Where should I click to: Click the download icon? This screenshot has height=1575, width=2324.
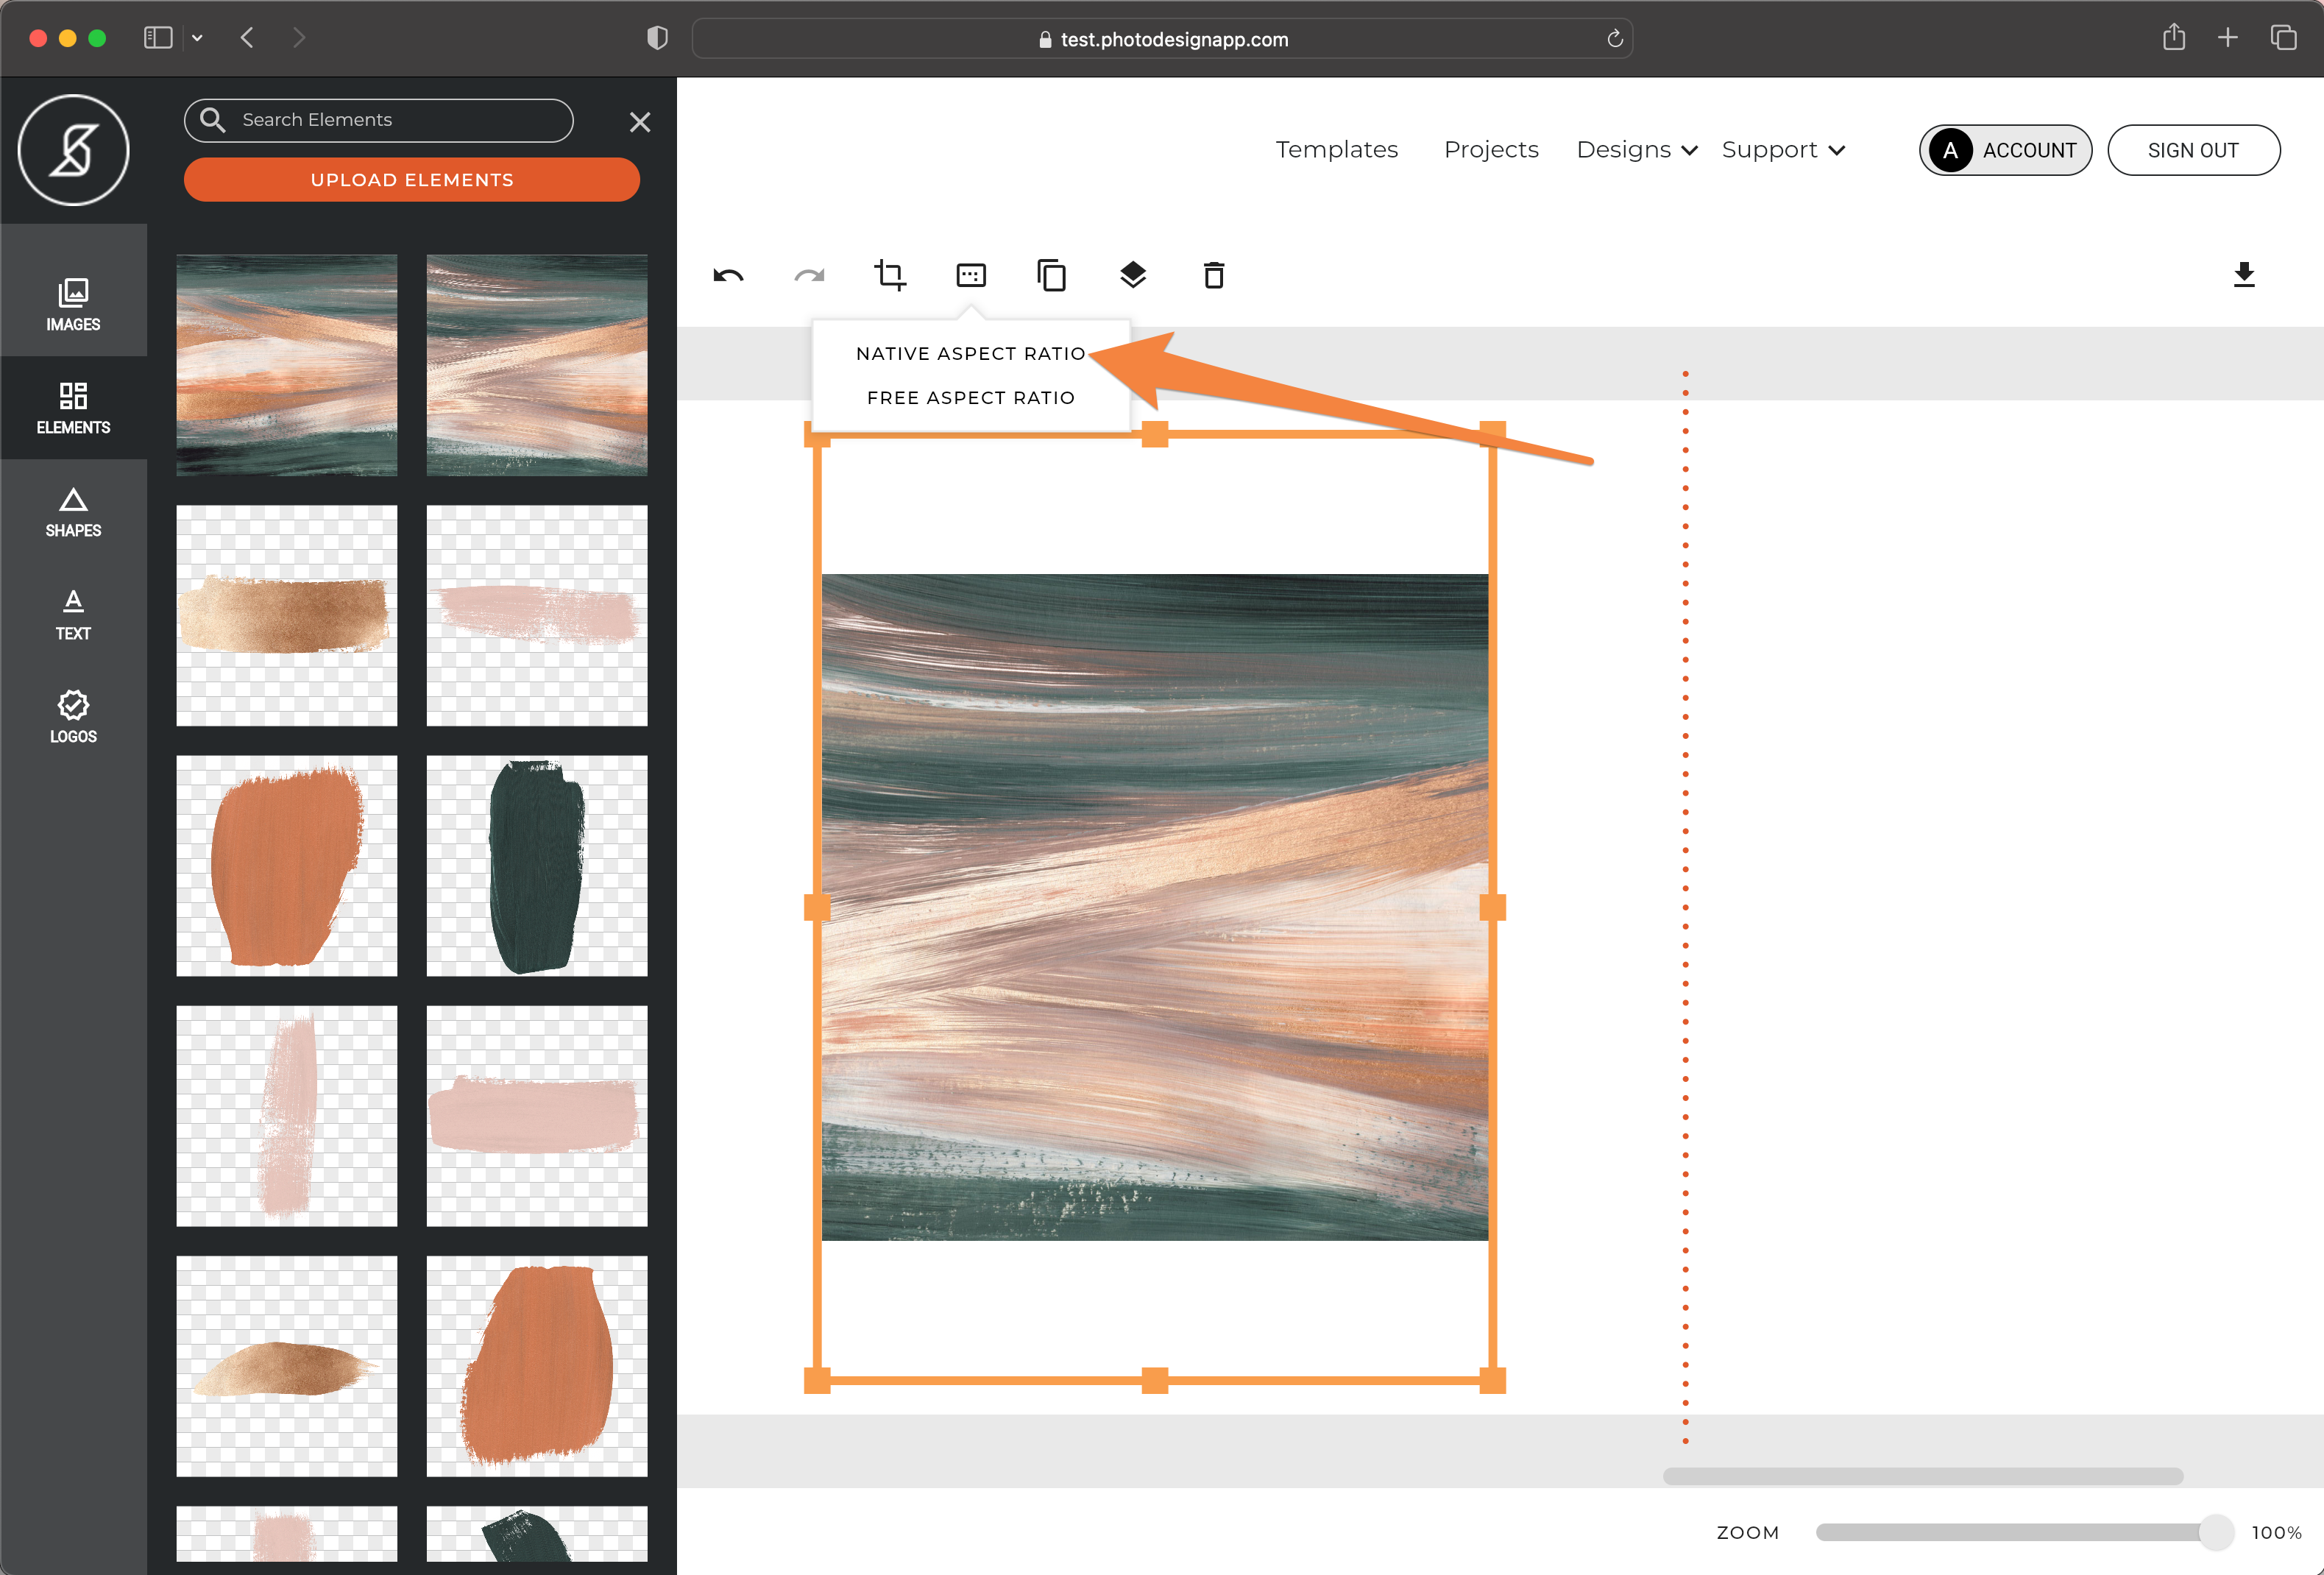tap(2244, 275)
